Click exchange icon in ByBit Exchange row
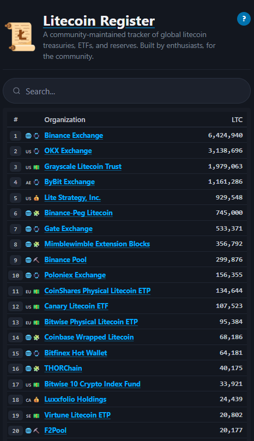254x441 pixels. tap(37, 182)
